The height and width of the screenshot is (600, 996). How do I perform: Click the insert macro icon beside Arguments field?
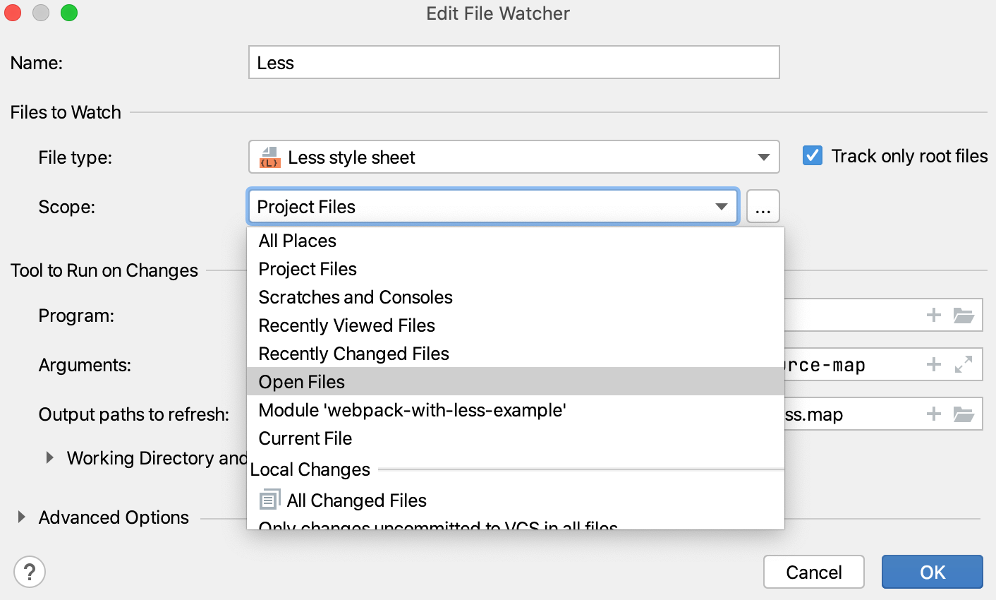pyautogui.click(x=933, y=364)
